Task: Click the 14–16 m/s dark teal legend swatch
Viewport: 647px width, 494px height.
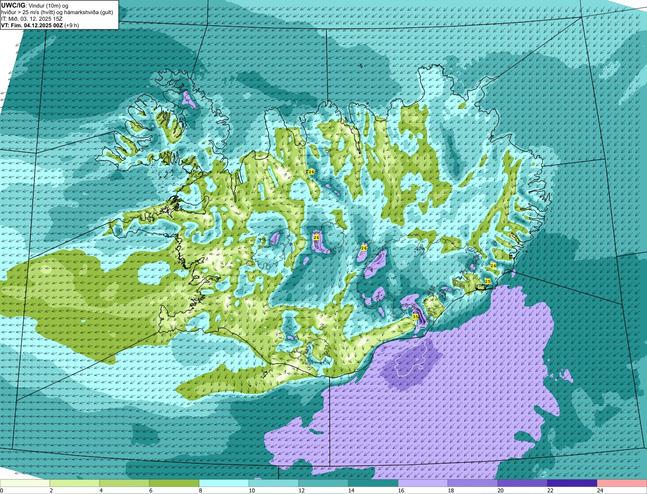Action: (374, 483)
